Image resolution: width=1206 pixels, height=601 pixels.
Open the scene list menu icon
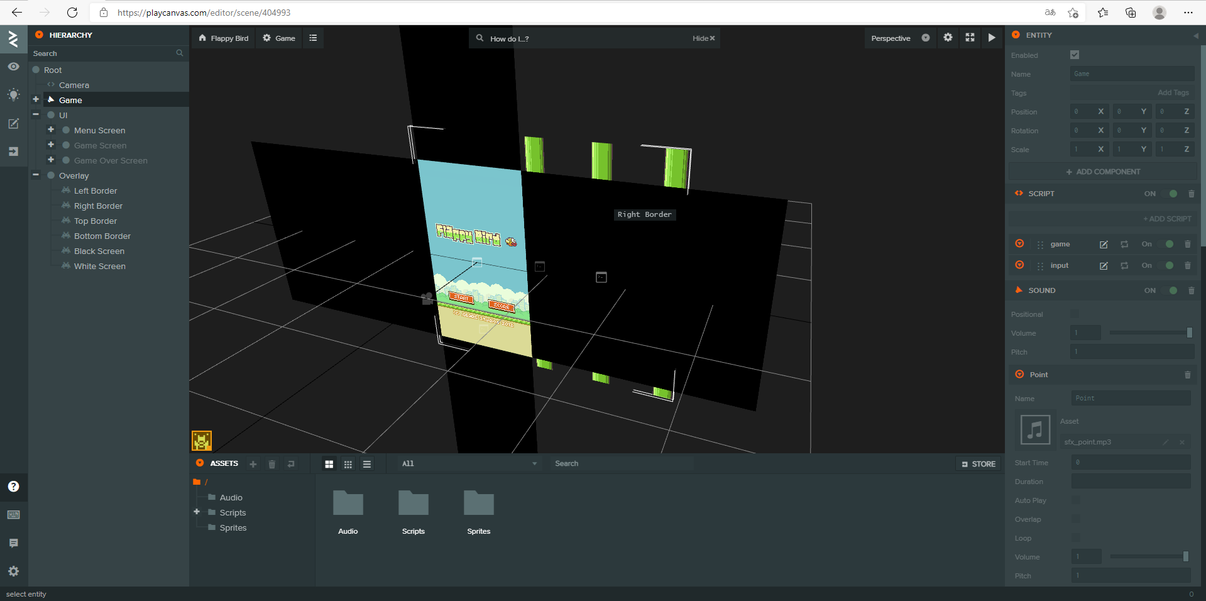click(313, 38)
